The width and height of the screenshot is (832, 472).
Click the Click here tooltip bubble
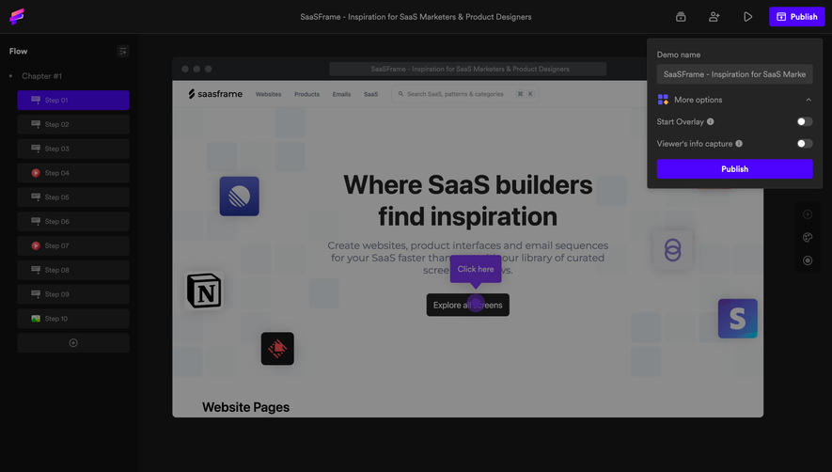pos(476,269)
